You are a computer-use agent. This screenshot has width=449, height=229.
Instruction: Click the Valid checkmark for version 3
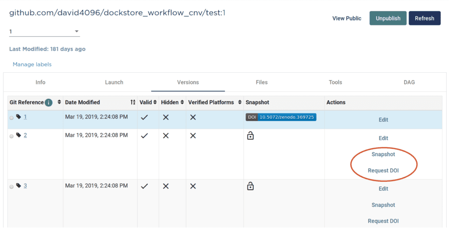click(145, 187)
